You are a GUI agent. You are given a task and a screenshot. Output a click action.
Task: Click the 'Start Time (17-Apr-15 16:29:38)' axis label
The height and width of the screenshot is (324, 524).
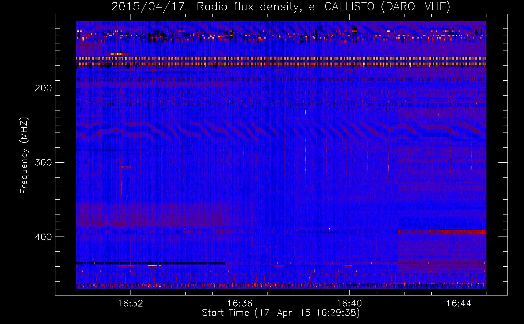(x=281, y=313)
